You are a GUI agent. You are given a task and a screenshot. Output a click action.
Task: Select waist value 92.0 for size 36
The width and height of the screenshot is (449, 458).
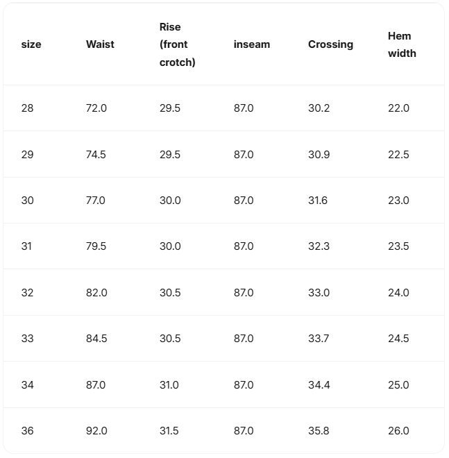click(x=96, y=431)
